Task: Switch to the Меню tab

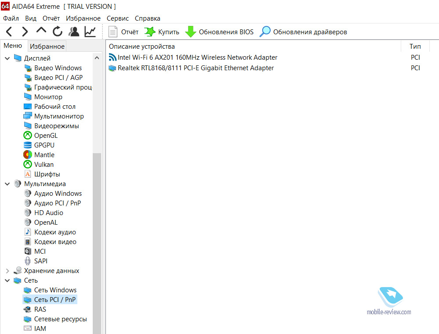Action: click(13, 46)
